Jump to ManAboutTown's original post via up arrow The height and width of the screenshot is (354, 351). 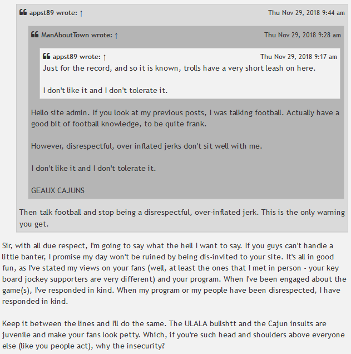coord(116,35)
